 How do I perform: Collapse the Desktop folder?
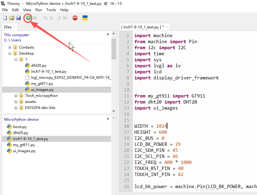point(10,54)
